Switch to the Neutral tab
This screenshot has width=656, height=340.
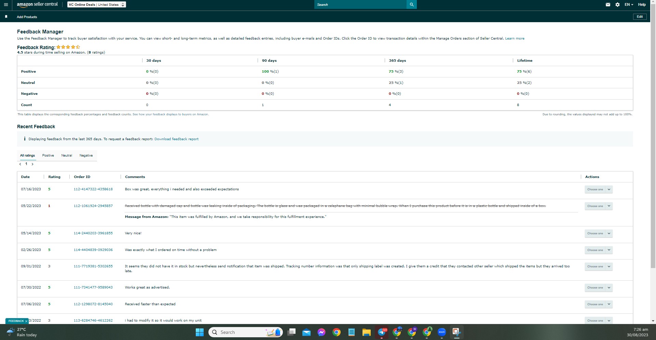coord(67,156)
